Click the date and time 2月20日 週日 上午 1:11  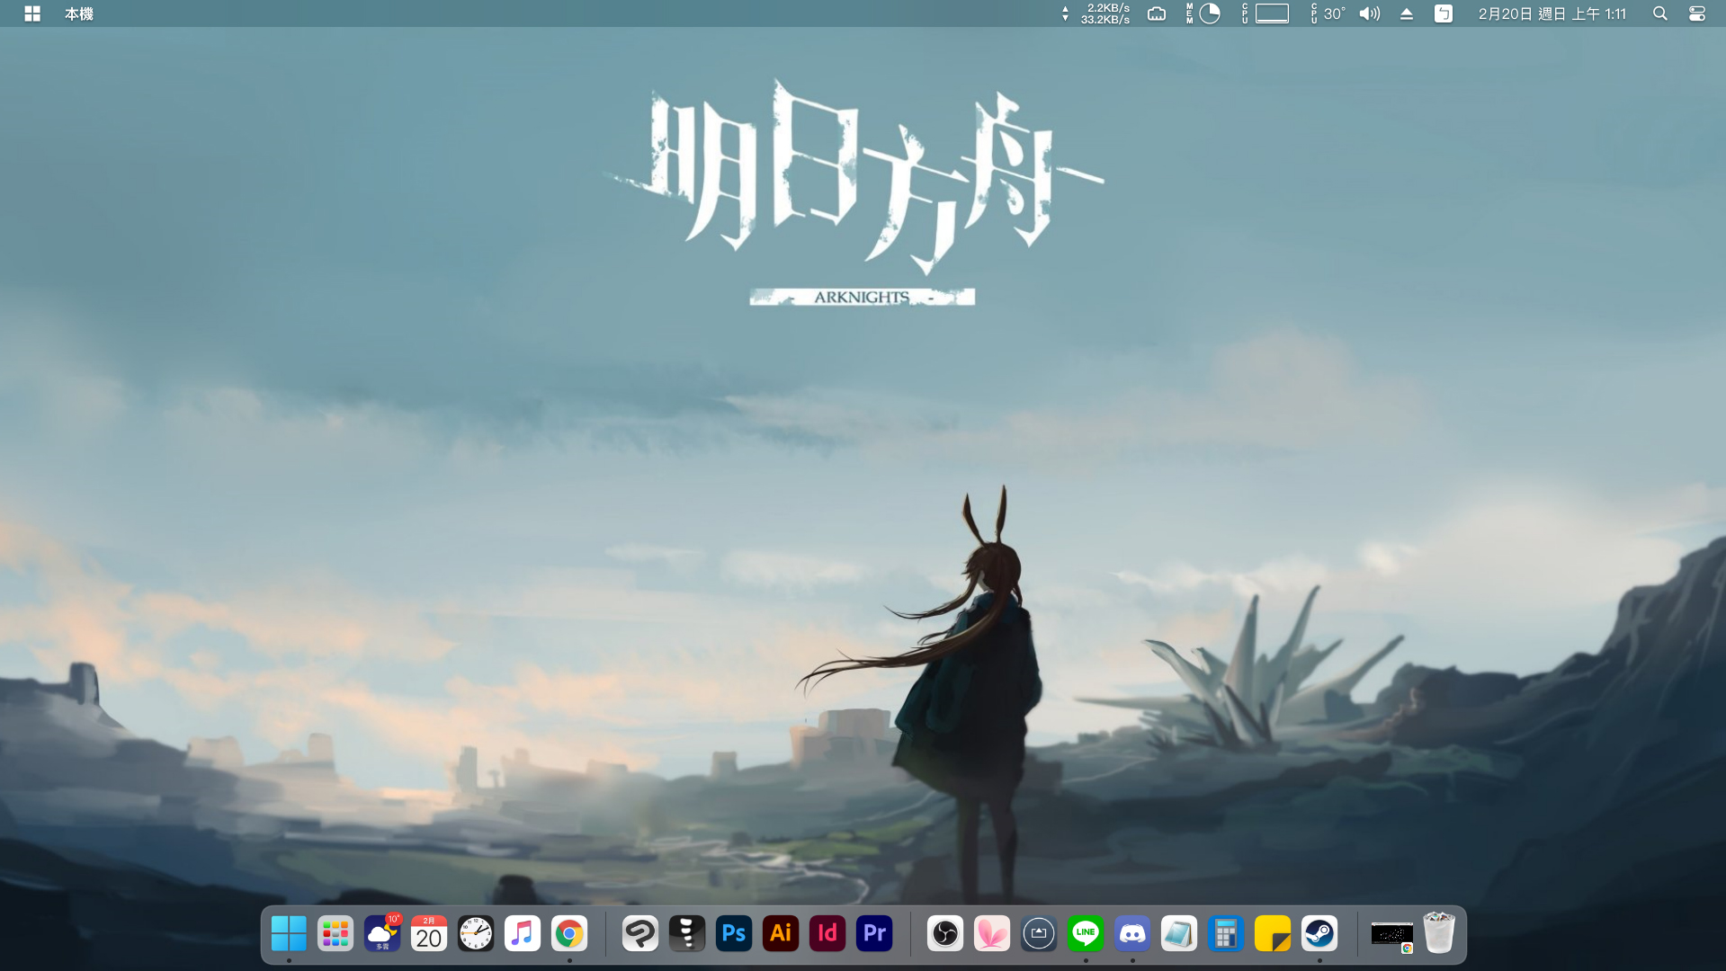coord(1552,13)
